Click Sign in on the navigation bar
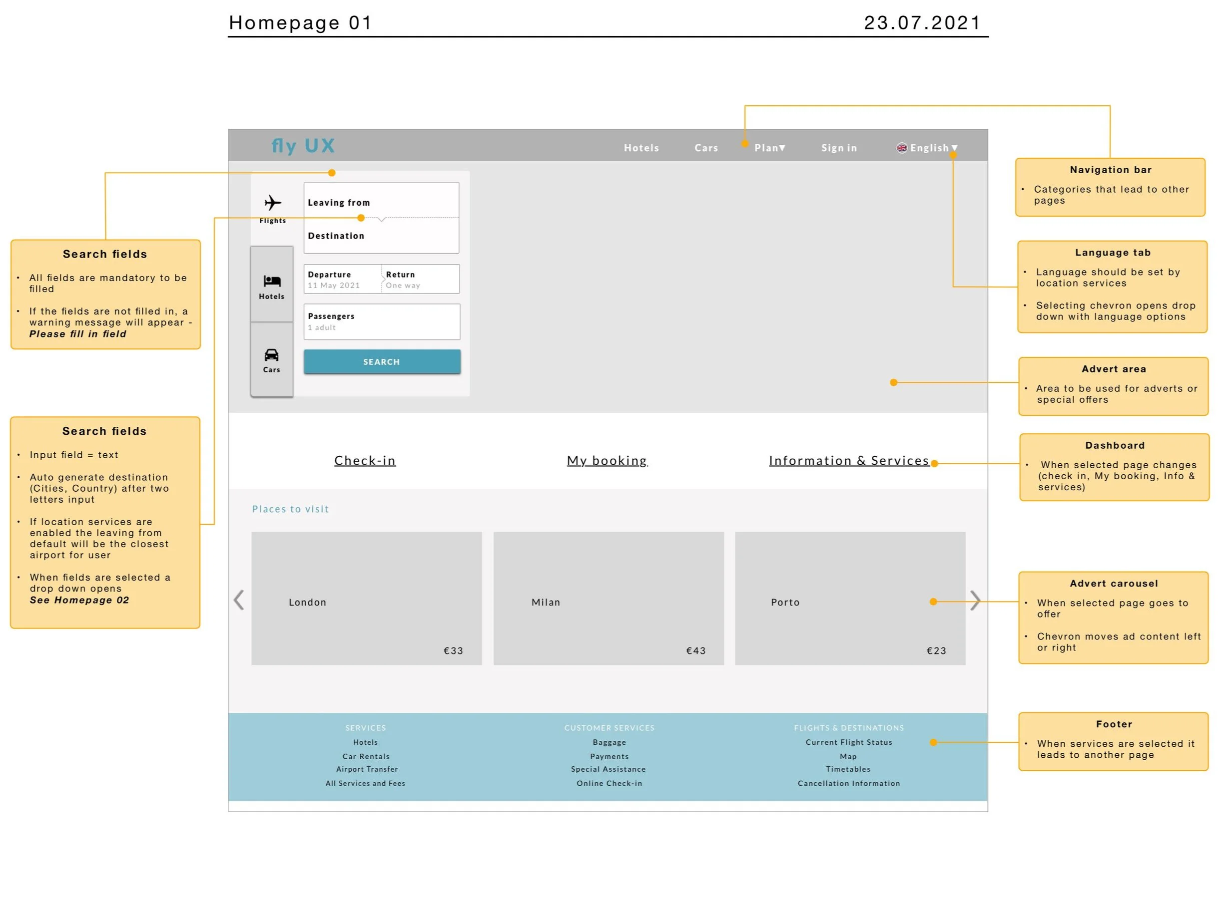Image resolution: width=1218 pixels, height=913 pixels. [839, 147]
